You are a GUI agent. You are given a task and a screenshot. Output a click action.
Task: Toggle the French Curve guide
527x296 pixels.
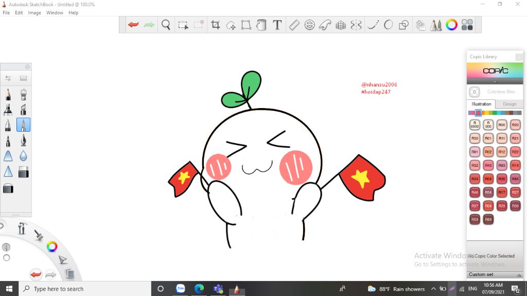pyautogui.click(x=325, y=25)
